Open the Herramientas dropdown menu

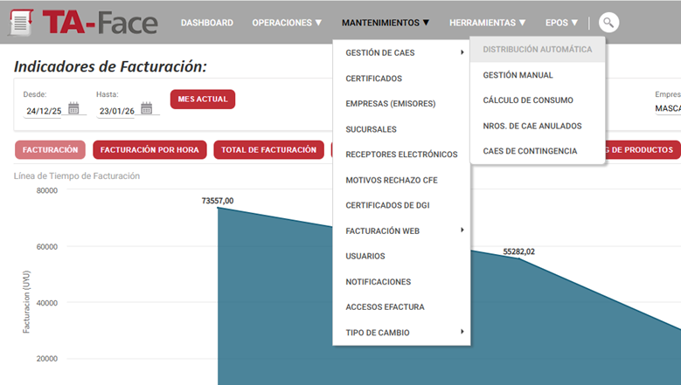click(x=487, y=23)
